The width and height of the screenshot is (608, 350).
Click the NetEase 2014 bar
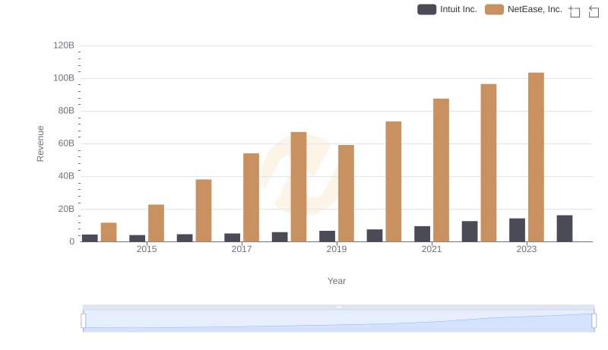coord(109,232)
